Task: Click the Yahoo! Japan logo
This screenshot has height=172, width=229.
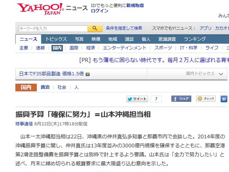Action: 40,9
